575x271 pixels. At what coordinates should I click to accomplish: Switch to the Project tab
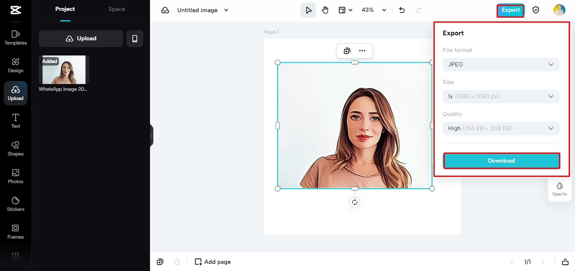65,9
